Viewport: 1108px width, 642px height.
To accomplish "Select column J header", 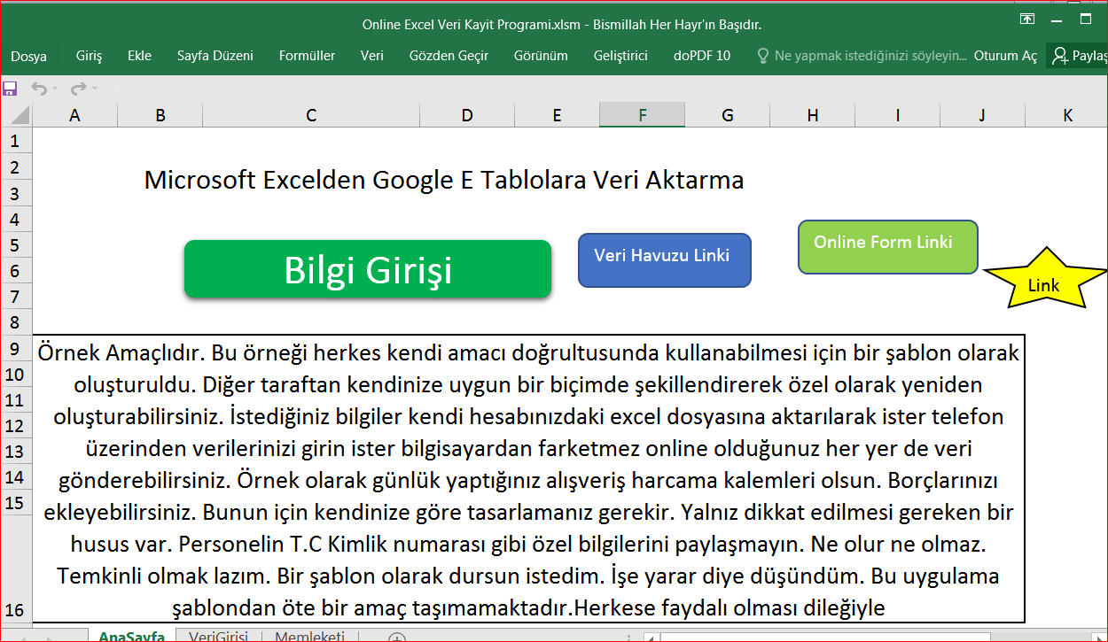I will pos(982,115).
